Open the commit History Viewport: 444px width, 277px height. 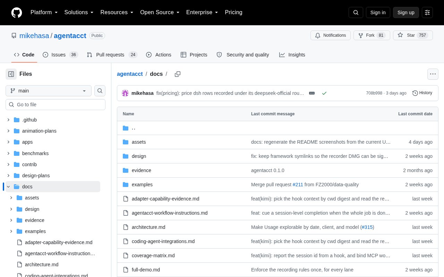pos(422,93)
